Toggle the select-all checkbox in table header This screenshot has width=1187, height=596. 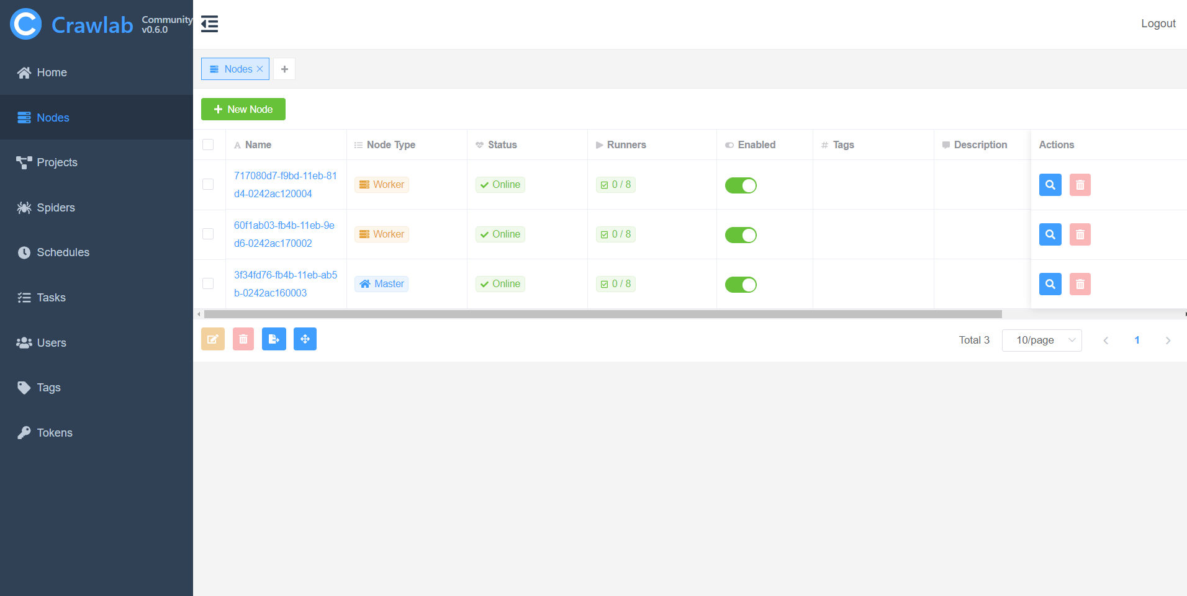(x=209, y=144)
